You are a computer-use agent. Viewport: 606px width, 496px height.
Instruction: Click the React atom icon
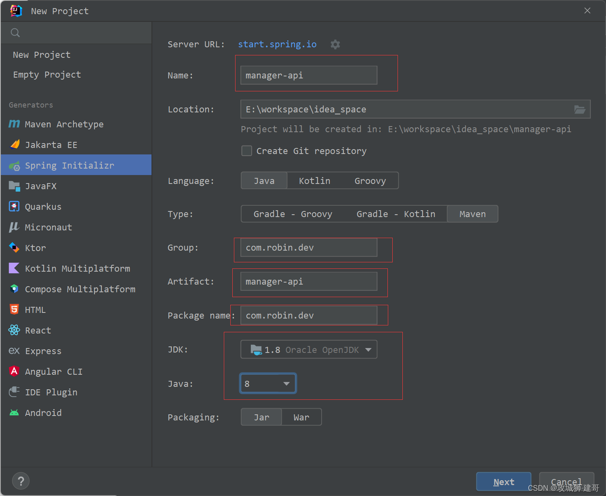coord(14,330)
